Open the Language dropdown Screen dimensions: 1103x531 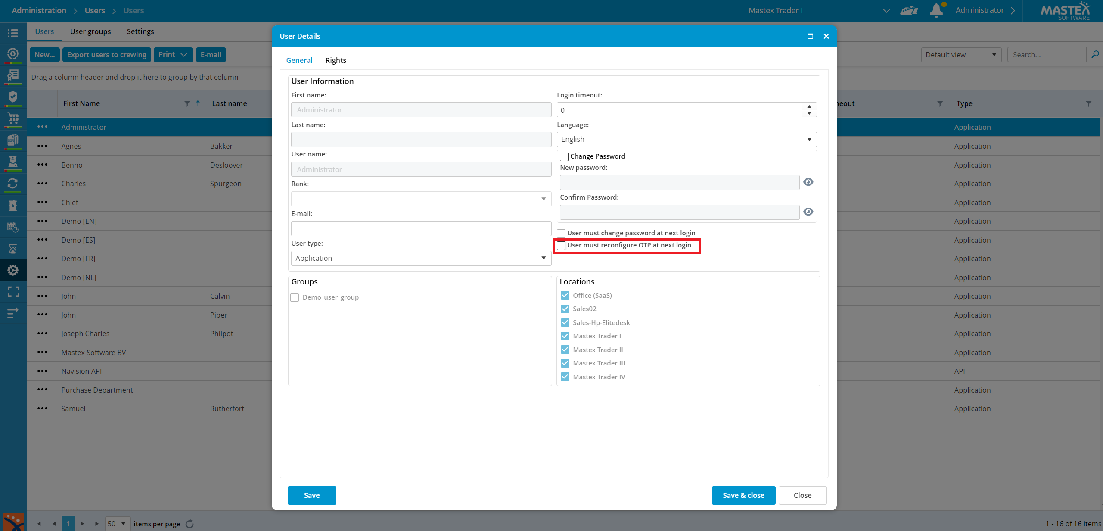tap(687, 139)
